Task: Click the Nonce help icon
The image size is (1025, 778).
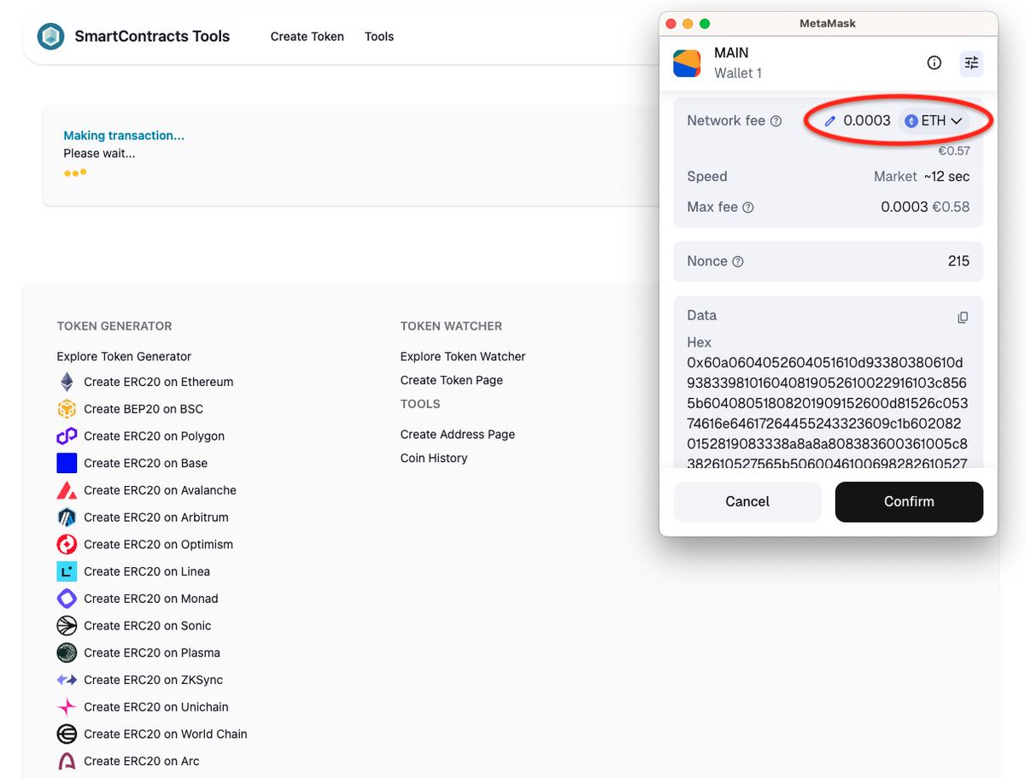Action: pos(738,261)
